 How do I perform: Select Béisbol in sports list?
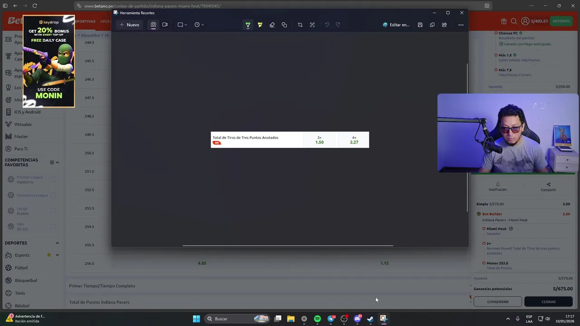[22, 306]
